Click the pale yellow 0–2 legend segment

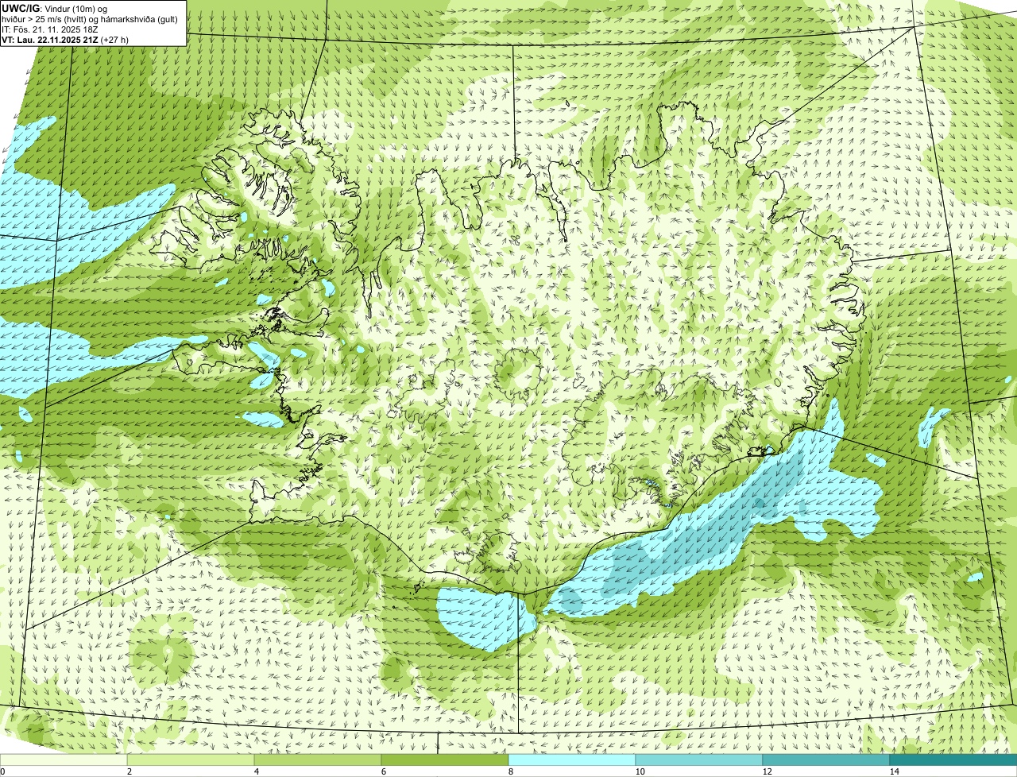[x=64, y=760]
